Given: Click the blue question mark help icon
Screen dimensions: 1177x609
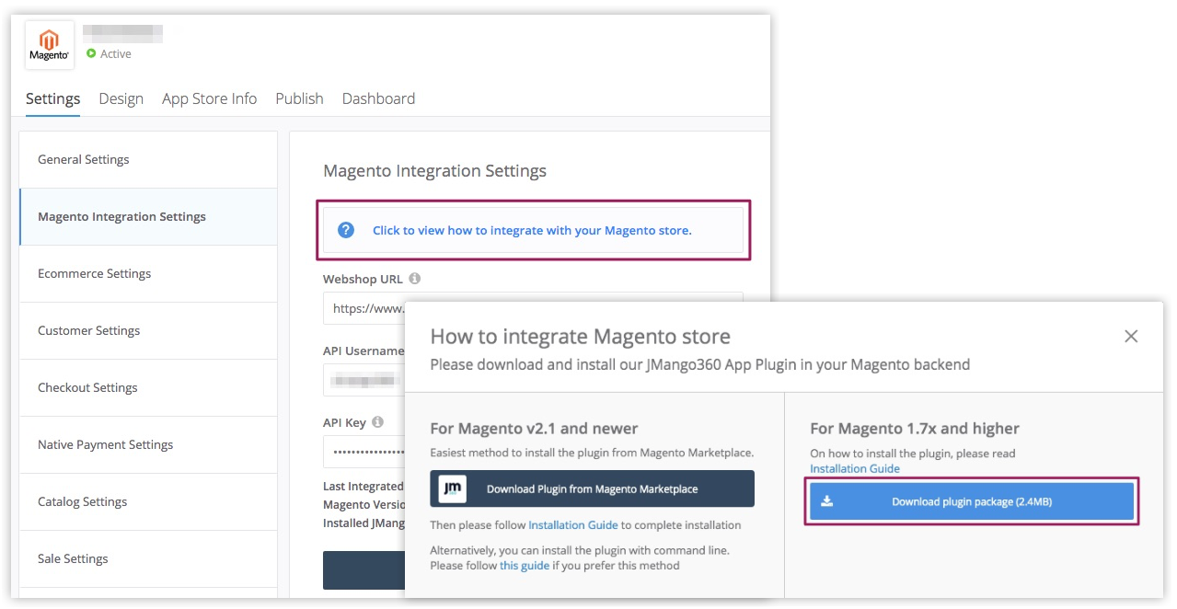Looking at the screenshot, I should tap(346, 230).
